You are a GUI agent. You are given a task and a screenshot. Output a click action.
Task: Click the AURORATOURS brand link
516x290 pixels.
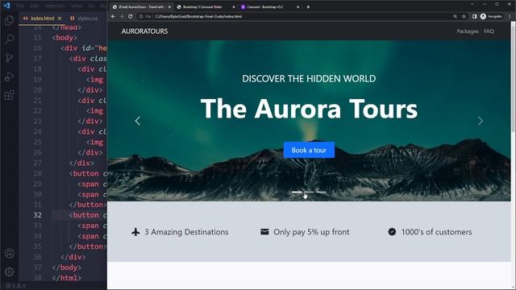point(144,31)
